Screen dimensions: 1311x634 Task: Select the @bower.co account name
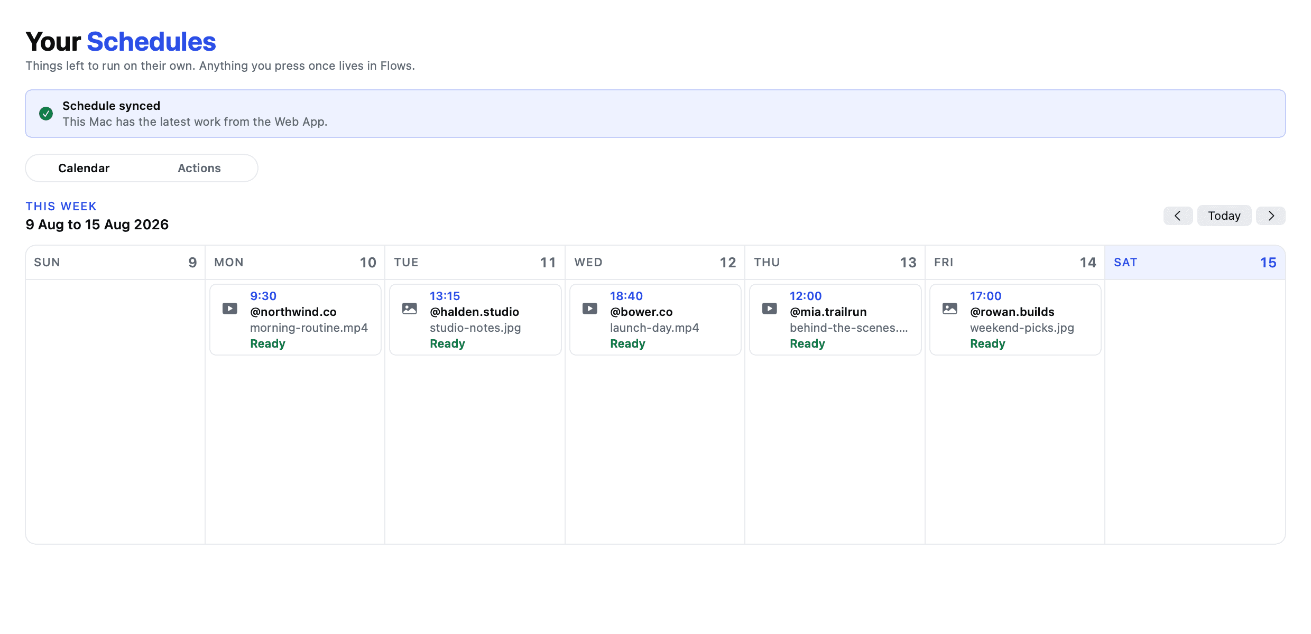[641, 312]
